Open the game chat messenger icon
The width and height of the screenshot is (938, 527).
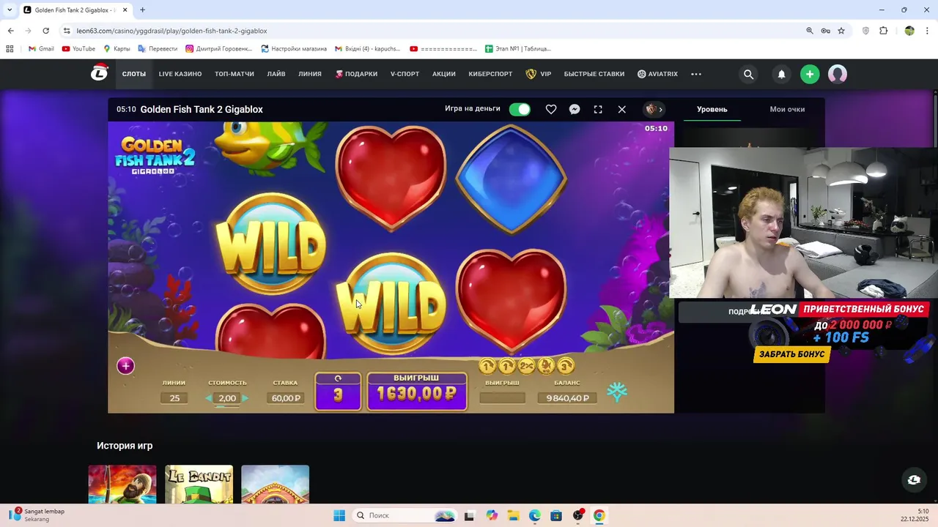[x=575, y=109]
